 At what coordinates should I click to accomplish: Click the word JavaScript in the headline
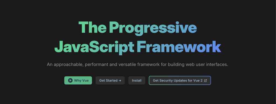tap(94, 47)
